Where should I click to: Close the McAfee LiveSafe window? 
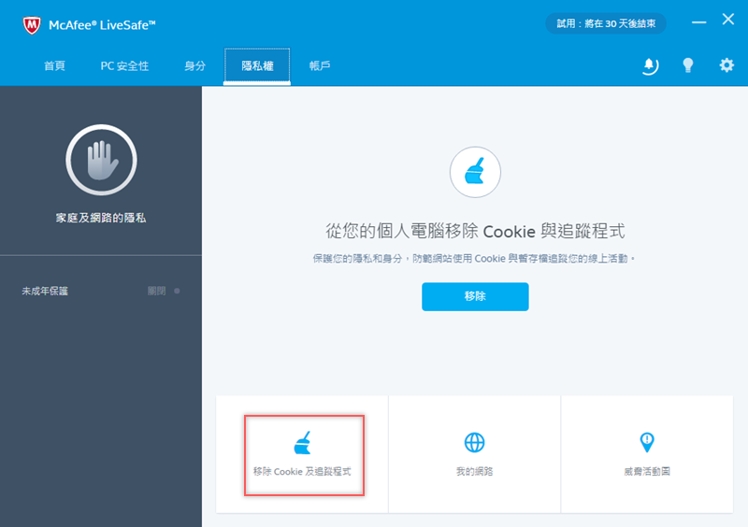pos(728,19)
